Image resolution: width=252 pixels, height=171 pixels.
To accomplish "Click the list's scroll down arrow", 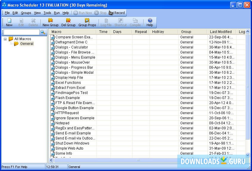I will [248, 155].
